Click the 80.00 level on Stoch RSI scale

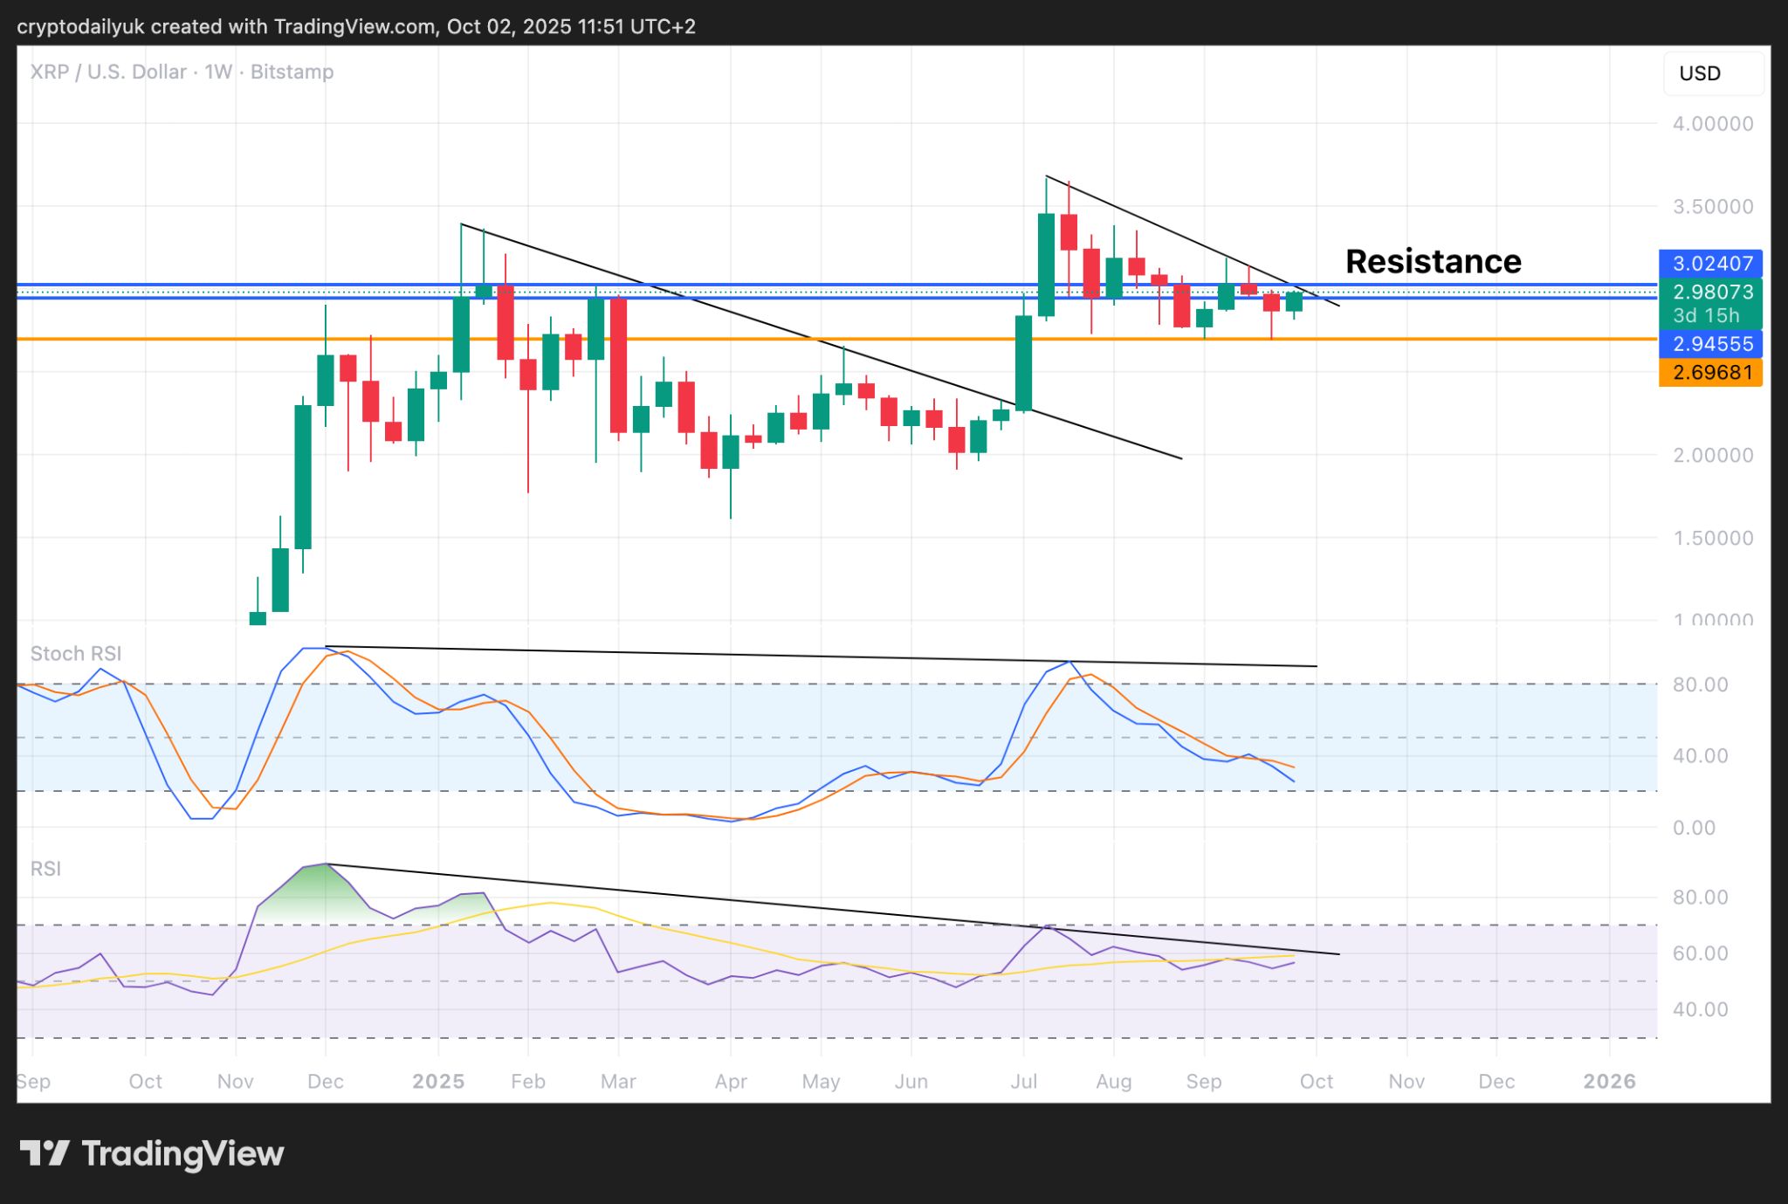tap(1700, 685)
